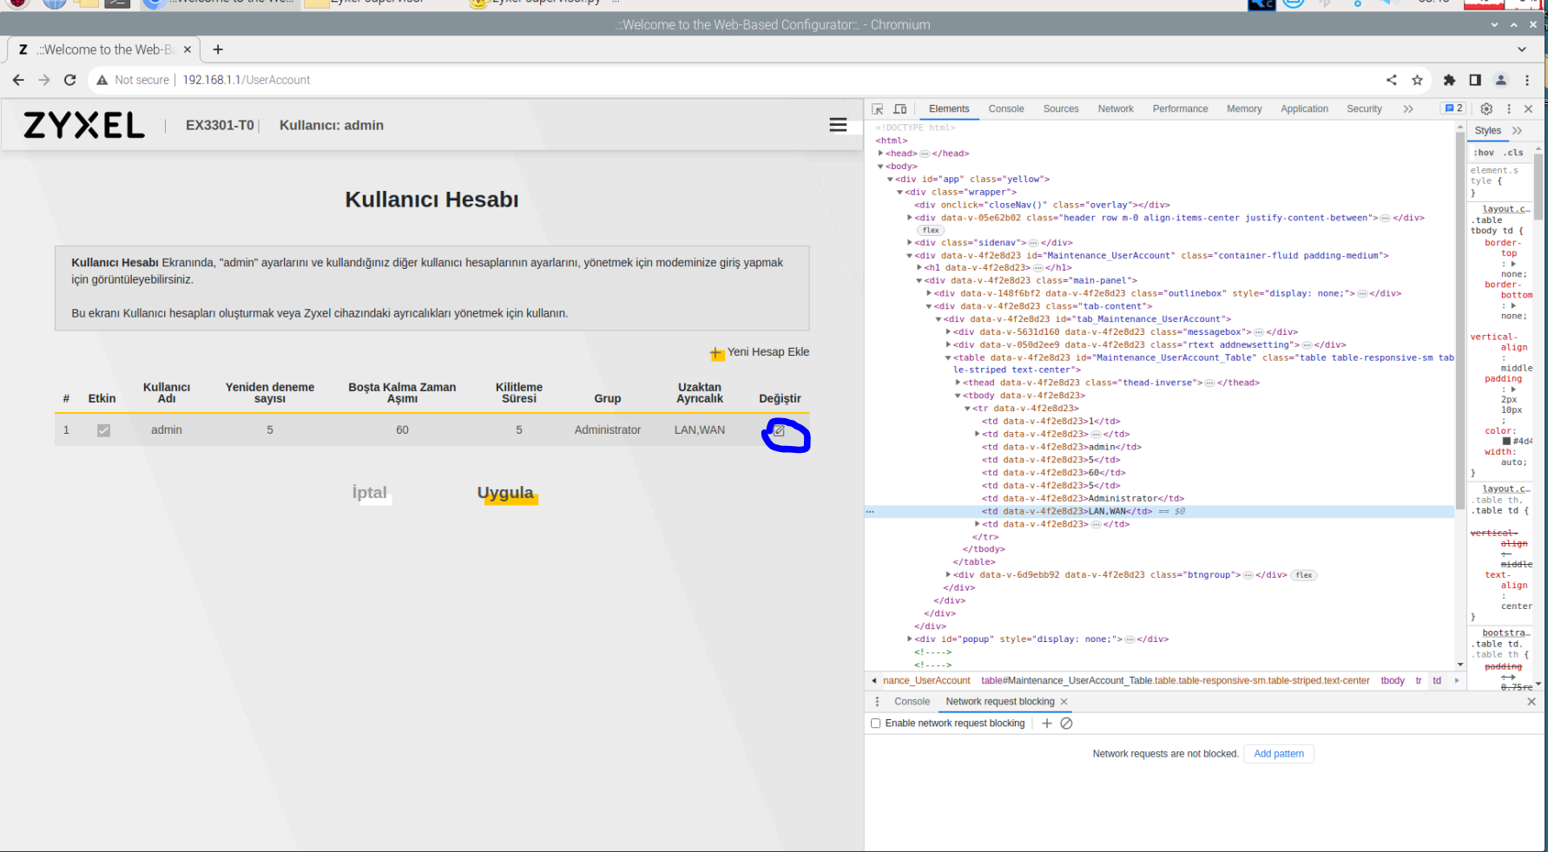Click the Add pattern button

point(1279,754)
